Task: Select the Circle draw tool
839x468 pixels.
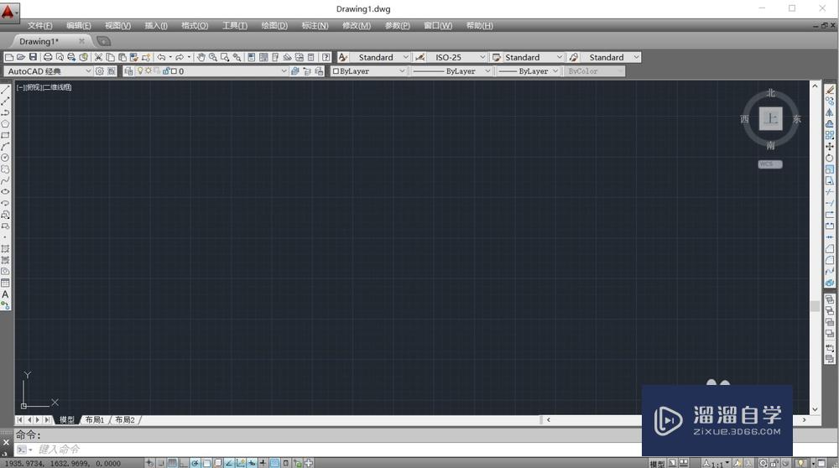Action: [5, 158]
